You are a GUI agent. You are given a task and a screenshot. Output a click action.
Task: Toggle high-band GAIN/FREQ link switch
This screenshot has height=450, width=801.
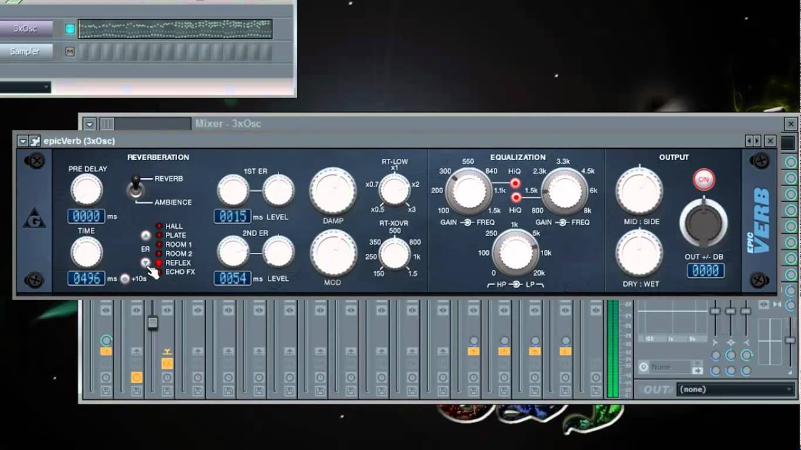(563, 222)
